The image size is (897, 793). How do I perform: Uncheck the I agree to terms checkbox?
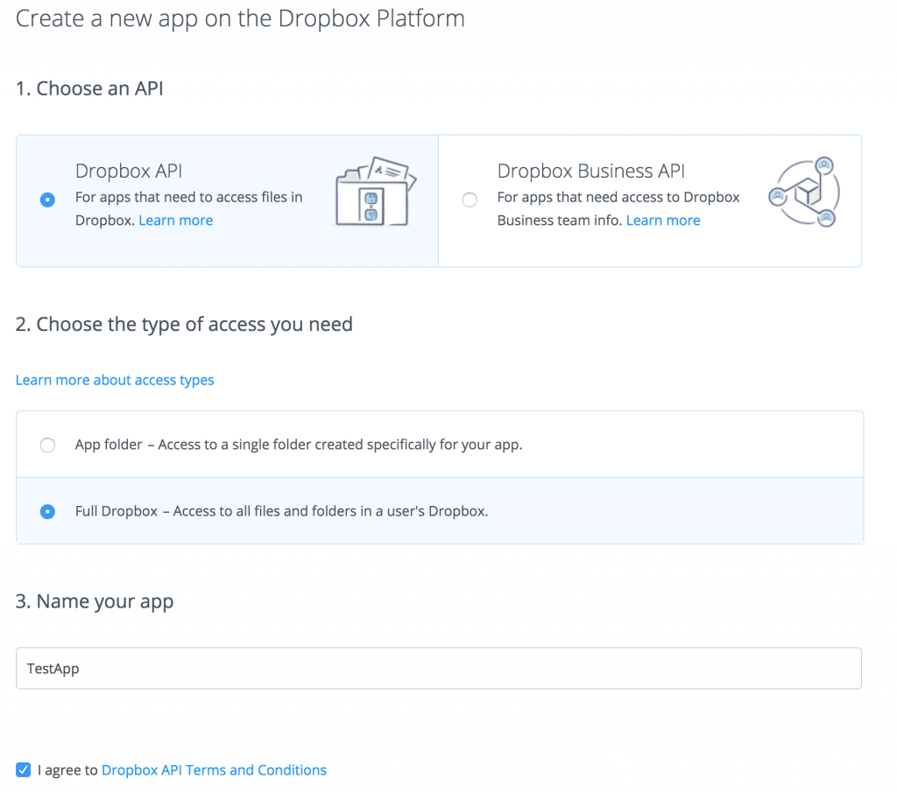pyautogui.click(x=24, y=769)
